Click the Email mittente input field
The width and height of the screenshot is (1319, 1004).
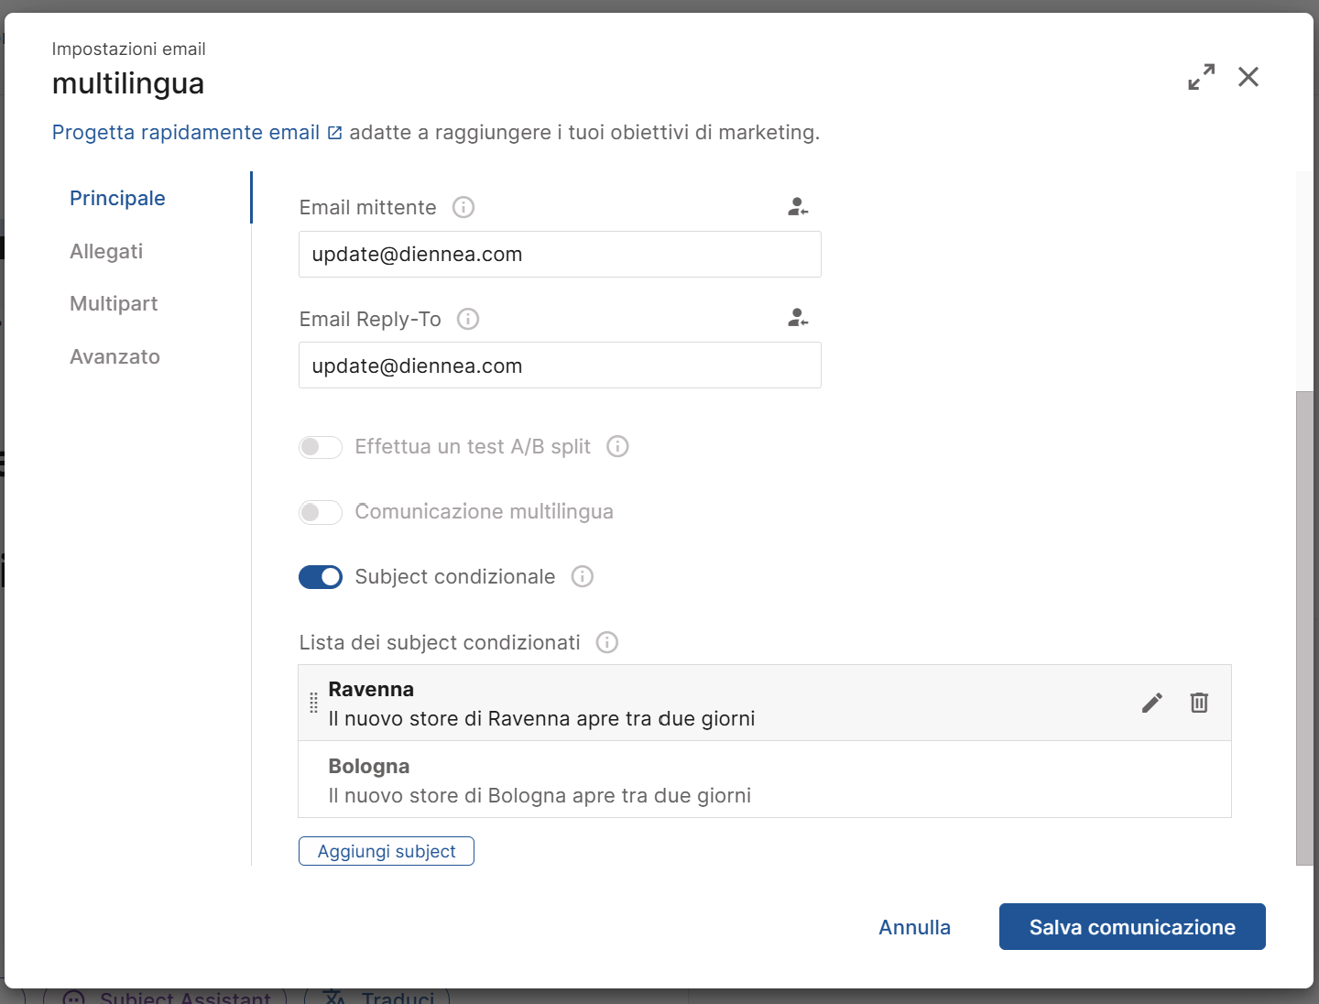pos(560,255)
